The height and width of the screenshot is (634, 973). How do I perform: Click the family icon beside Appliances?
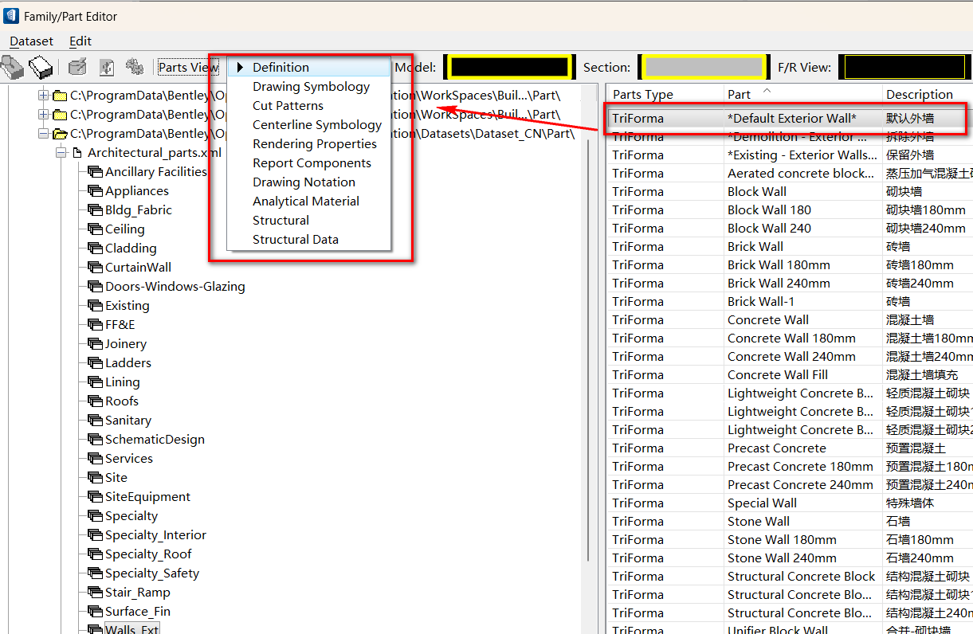coord(96,190)
